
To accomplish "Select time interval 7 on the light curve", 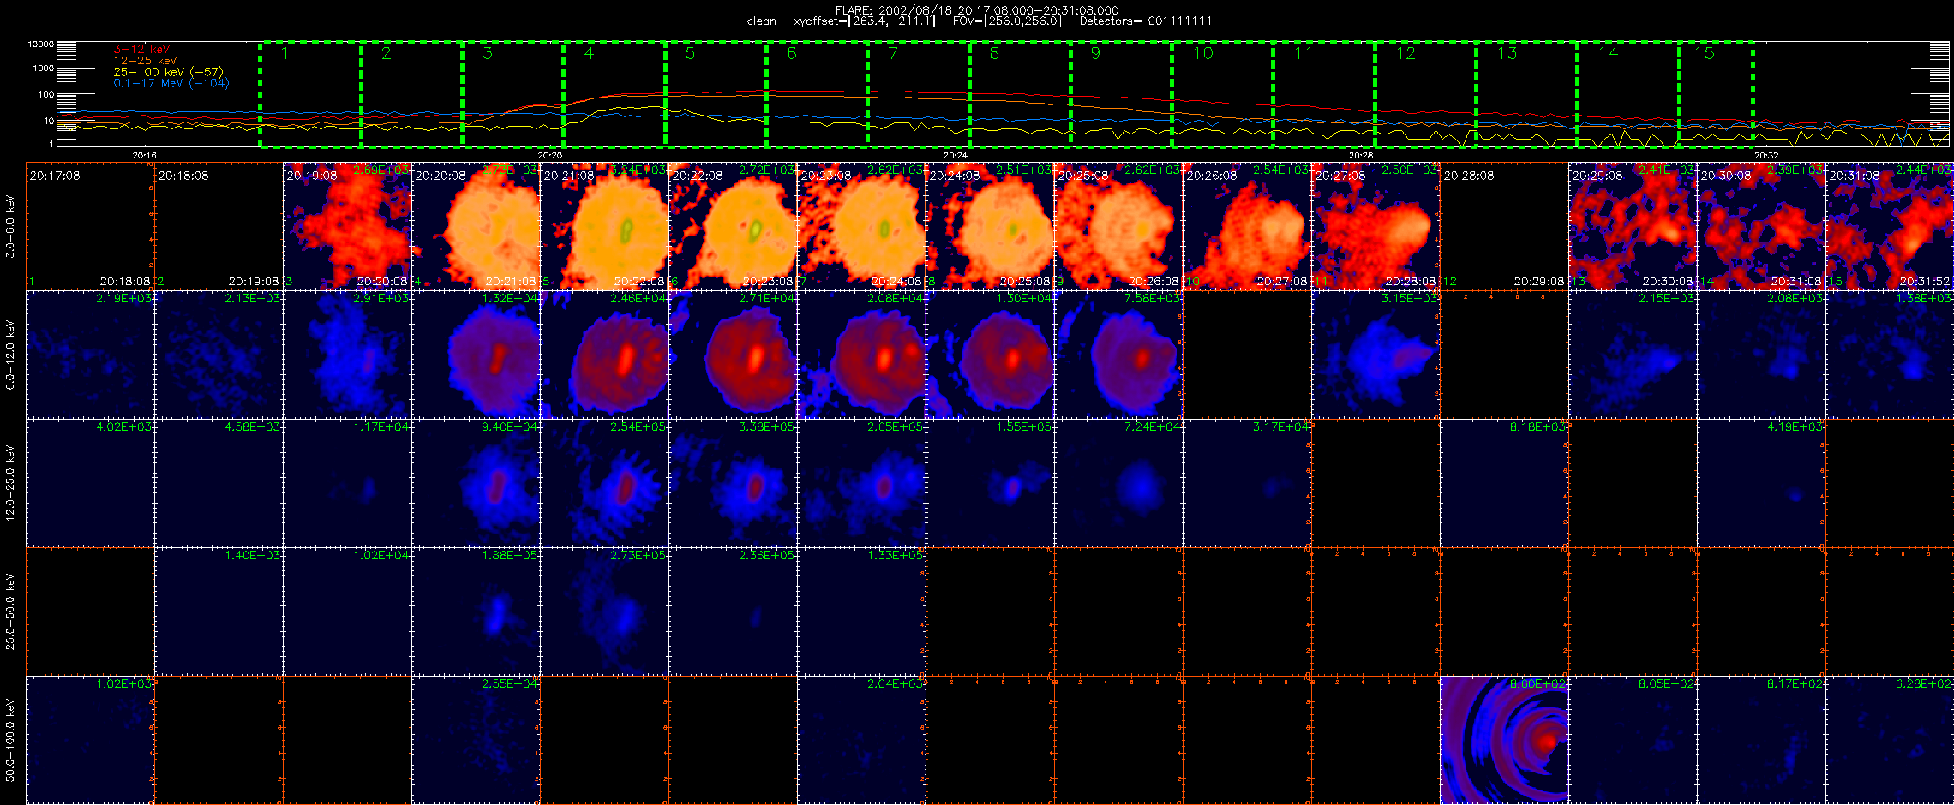I will 919,93.
